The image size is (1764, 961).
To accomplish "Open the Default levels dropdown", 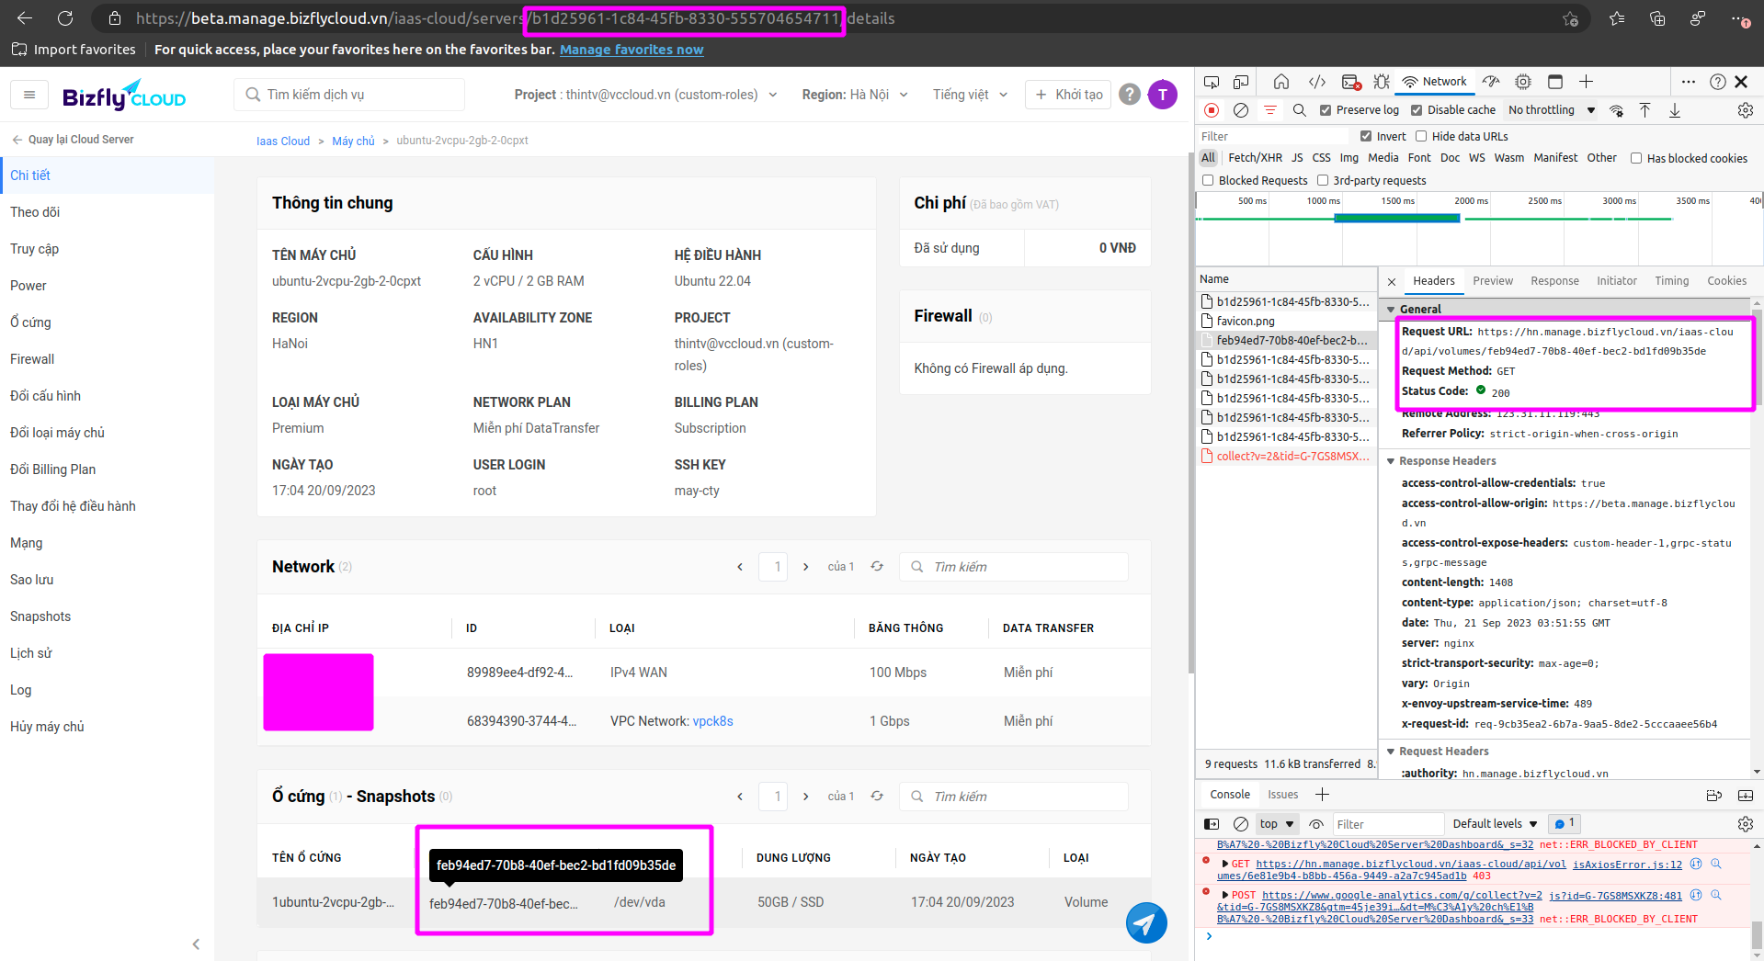I will tap(1495, 824).
